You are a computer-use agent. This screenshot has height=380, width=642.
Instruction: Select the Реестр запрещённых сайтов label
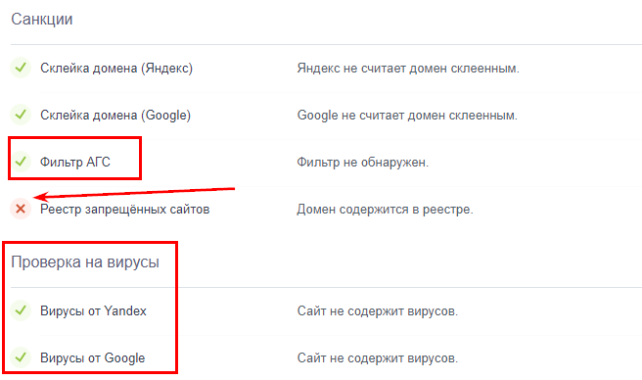tap(125, 209)
